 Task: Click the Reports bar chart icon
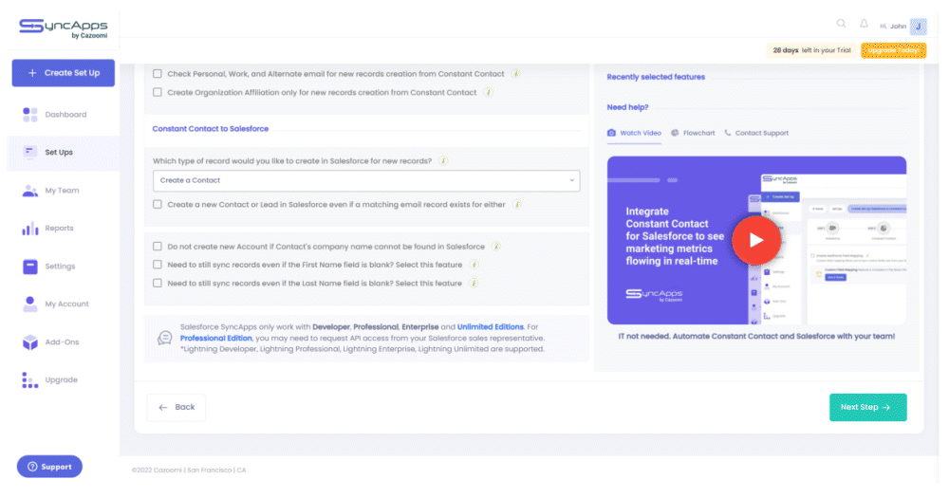tap(30, 229)
